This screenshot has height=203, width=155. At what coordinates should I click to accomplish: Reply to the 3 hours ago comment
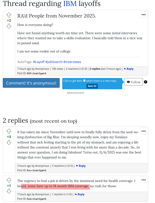(x=81, y=166)
